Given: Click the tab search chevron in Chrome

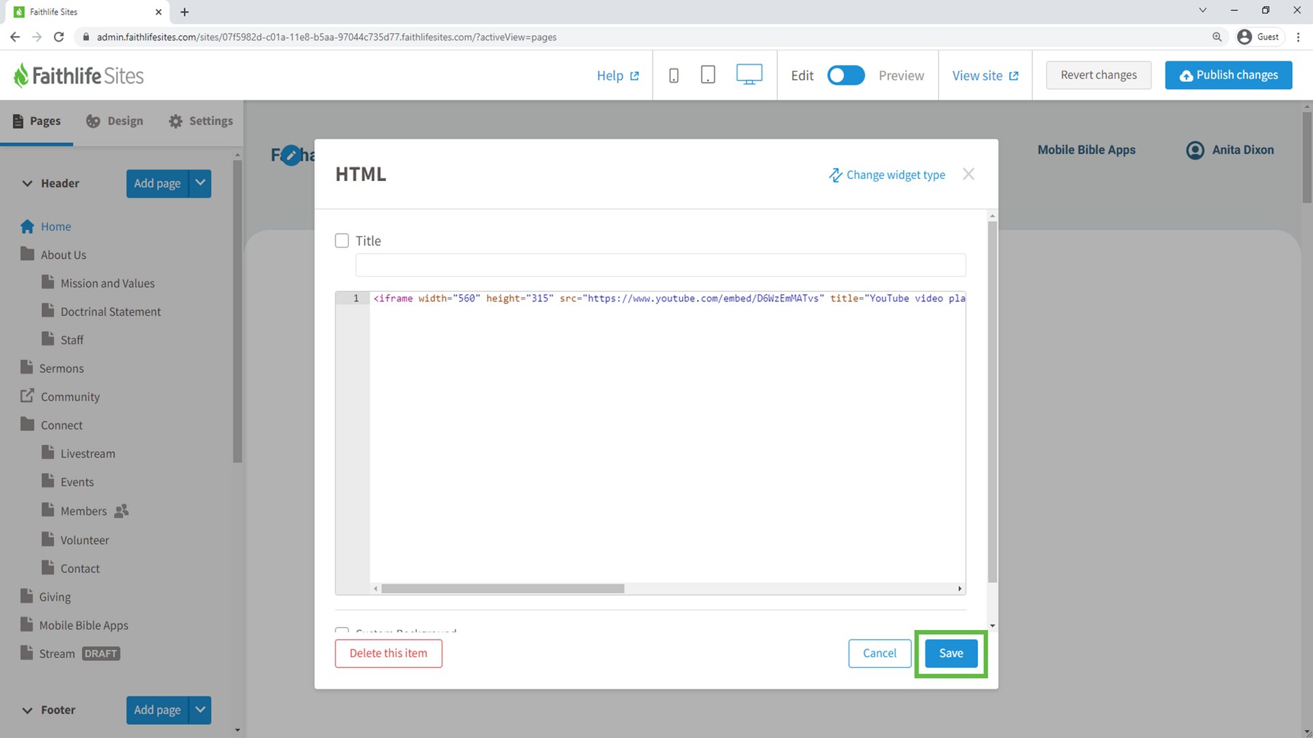Looking at the screenshot, I should click(1202, 10).
